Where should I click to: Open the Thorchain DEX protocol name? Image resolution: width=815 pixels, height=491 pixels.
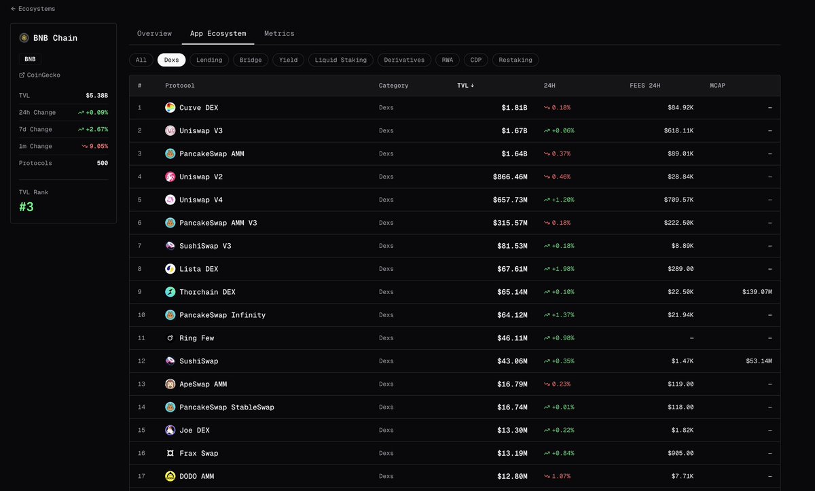coord(208,293)
